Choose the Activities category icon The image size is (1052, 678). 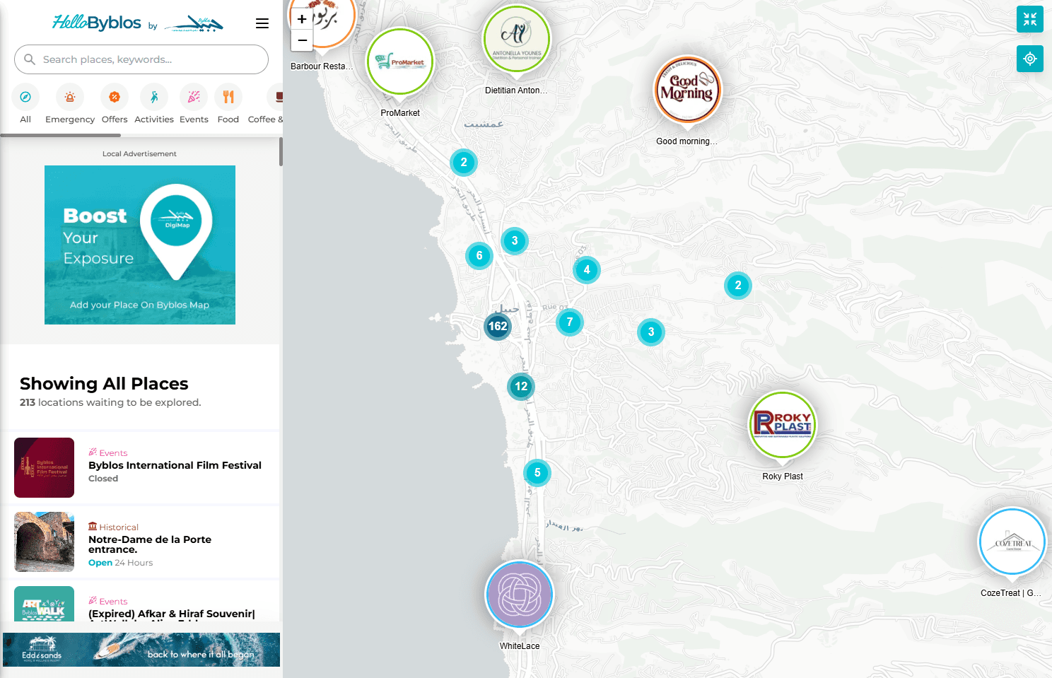coord(154,97)
